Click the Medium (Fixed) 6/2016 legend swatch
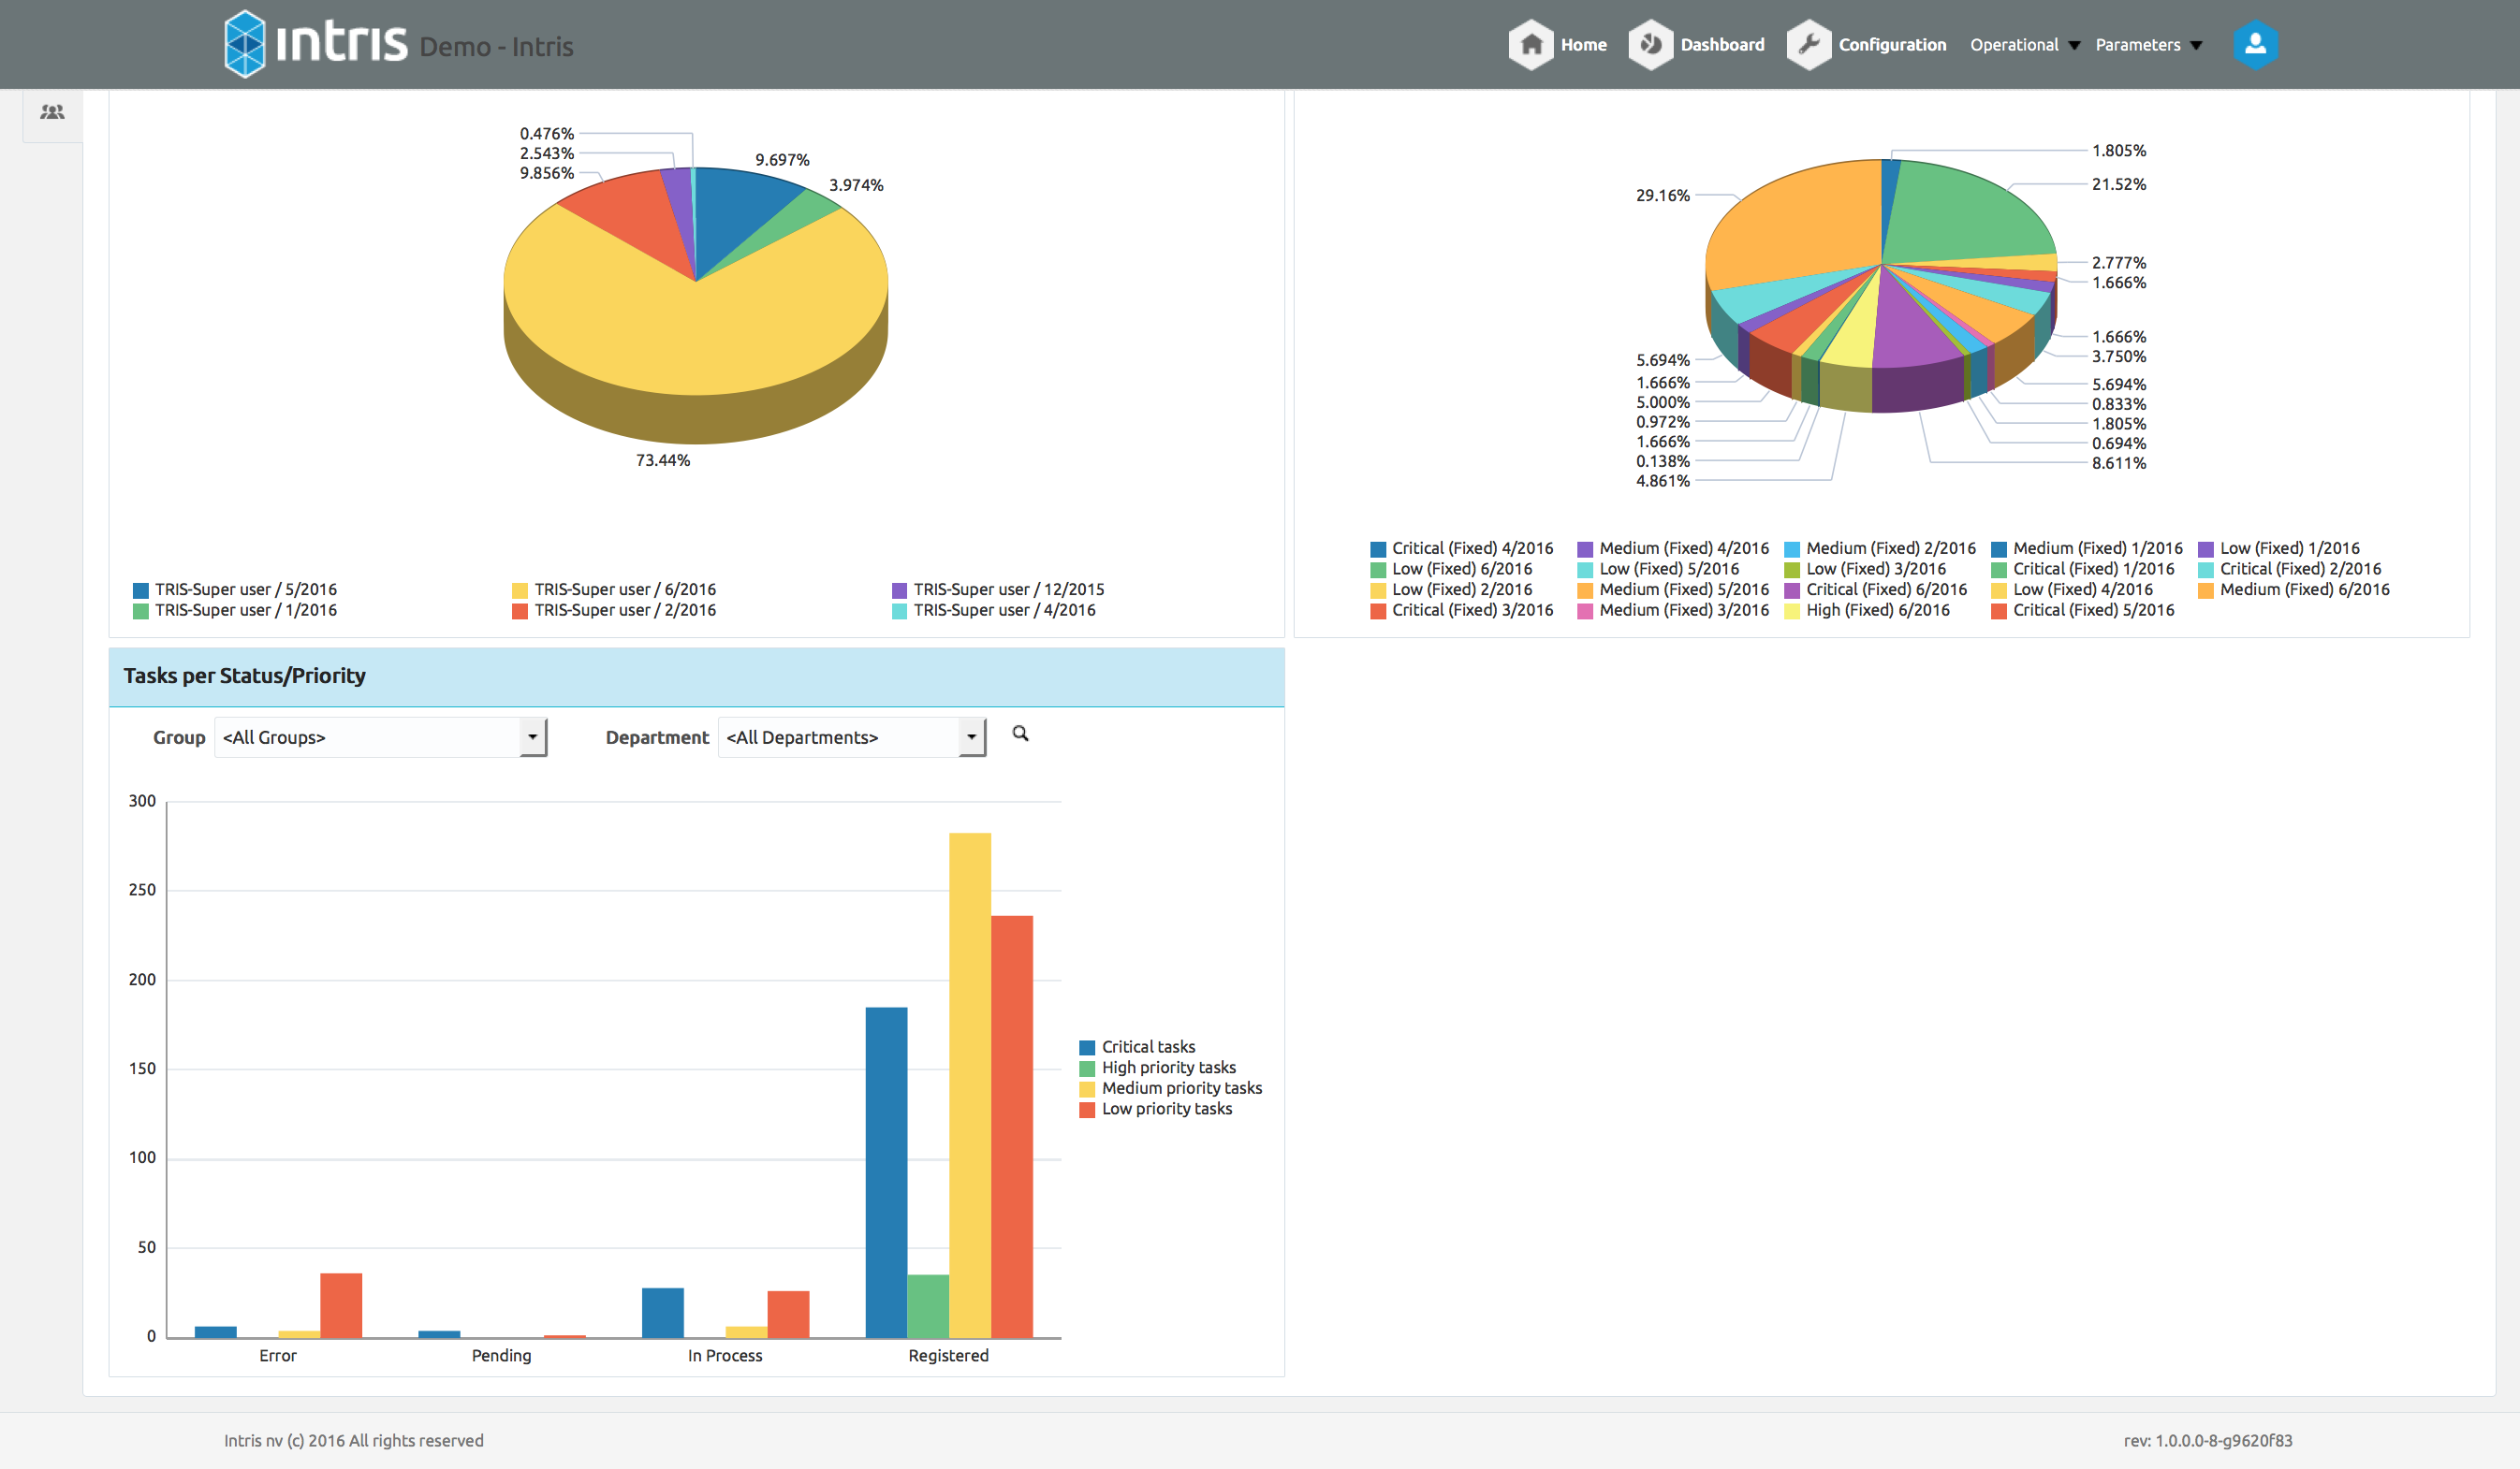2520x1469 pixels. [2205, 589]
